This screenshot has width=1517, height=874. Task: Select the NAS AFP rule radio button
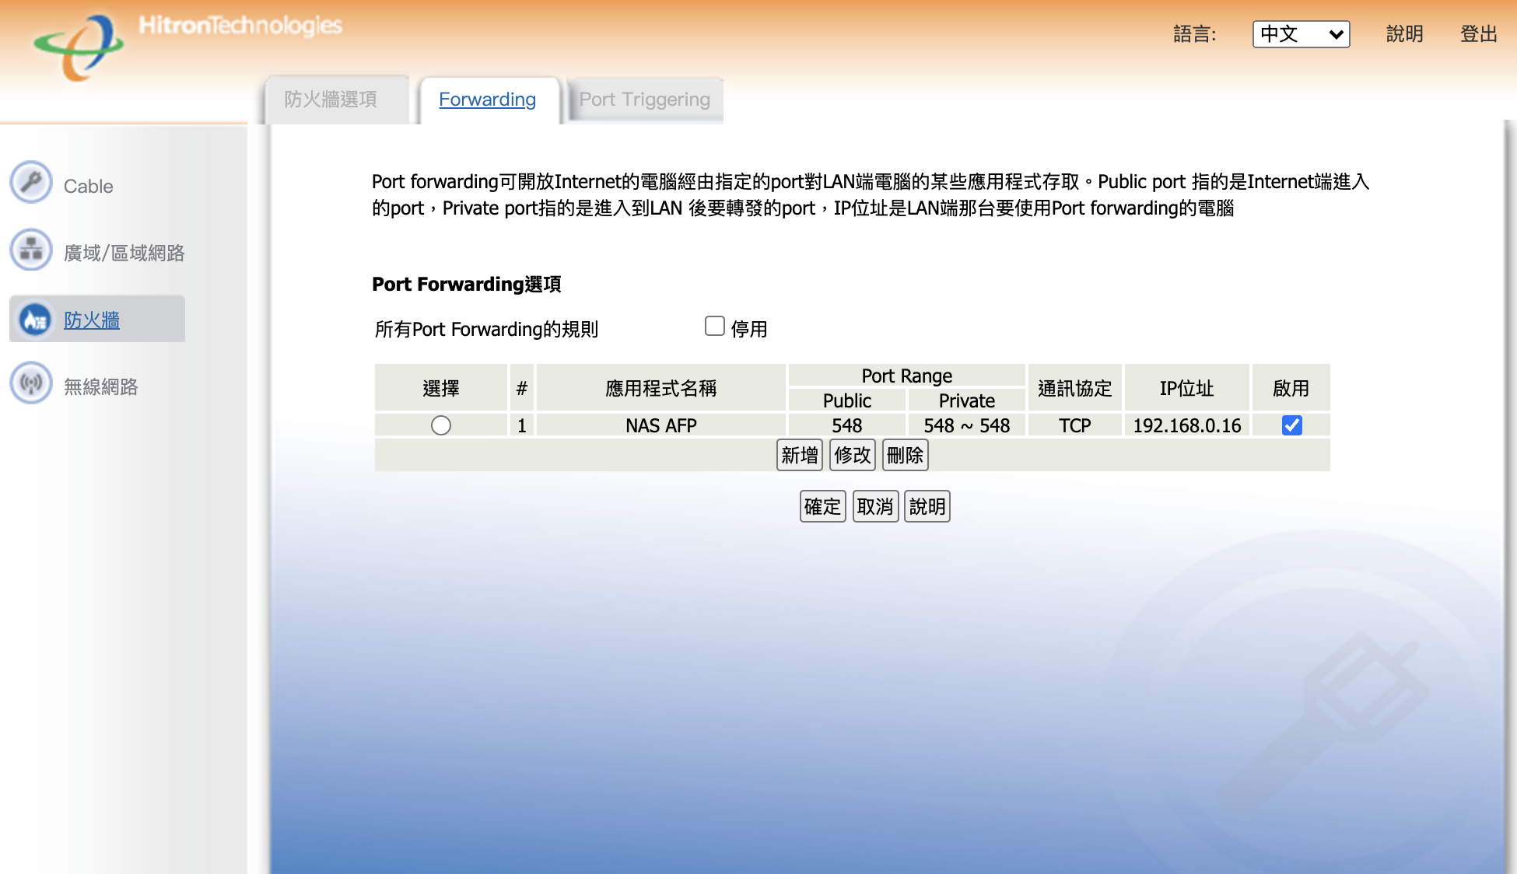click(x=441, y=425)
